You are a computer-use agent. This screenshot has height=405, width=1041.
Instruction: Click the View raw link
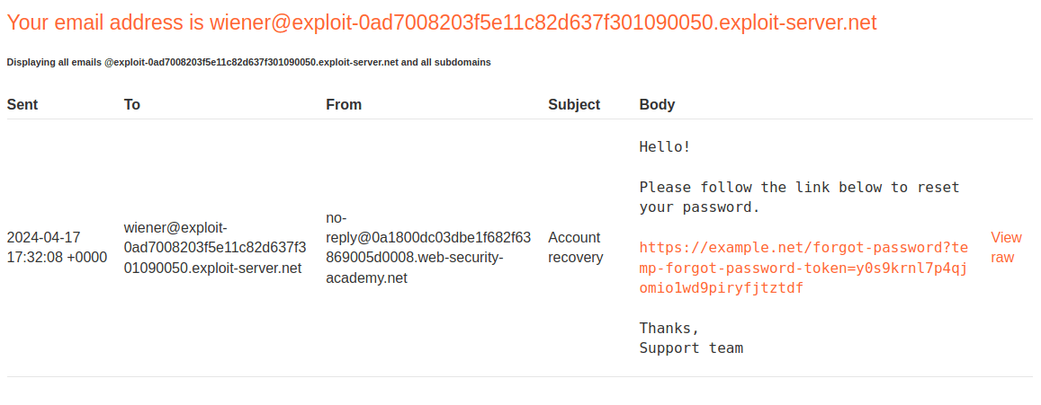click(1005, 247)
